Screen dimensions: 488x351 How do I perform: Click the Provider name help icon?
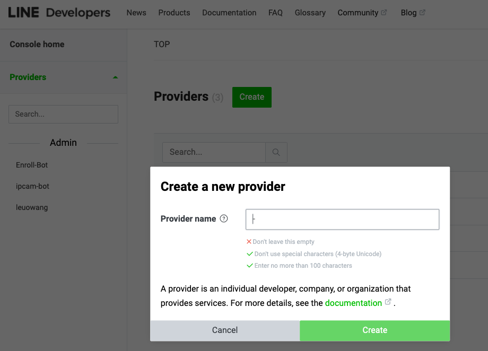224,219
